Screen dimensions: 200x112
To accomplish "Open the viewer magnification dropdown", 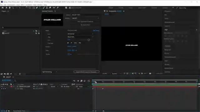I will pos(106,73).
